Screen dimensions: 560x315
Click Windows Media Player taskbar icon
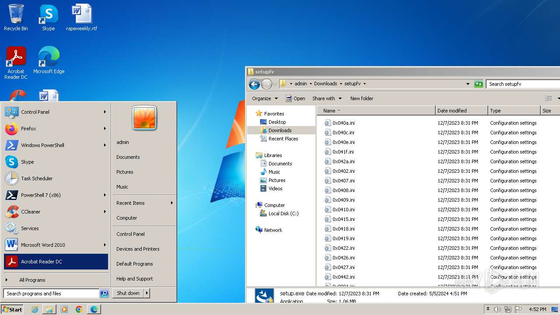click(x=64, y=309)
